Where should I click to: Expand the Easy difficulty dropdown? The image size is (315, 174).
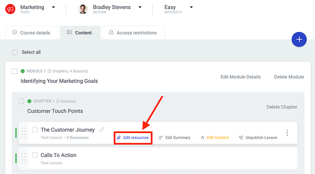click(x=191, y=7)
